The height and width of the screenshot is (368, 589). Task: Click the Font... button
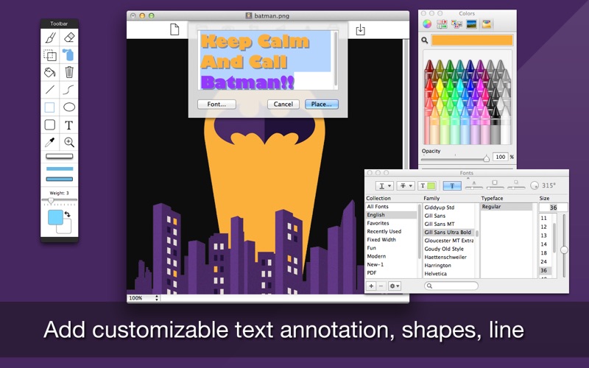pos(216,104)
